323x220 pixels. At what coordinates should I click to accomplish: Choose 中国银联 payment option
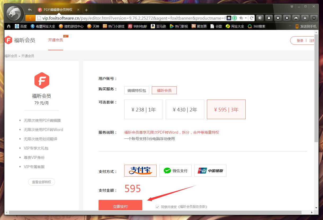click(210, 170)
